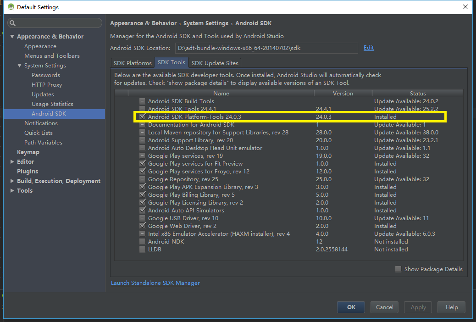The height and width of the screenshot is (322, 476).
Task: Enable Show Package Details
Action: click(398, 269)
